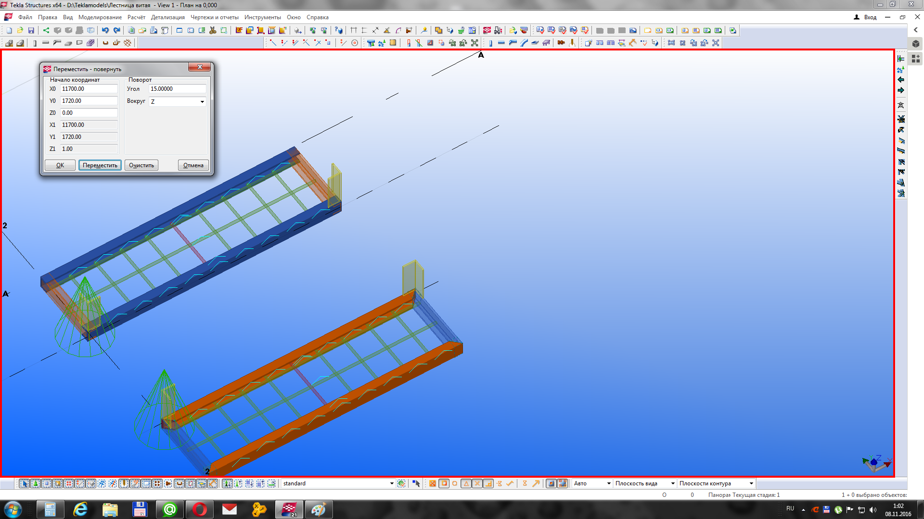Open the Плоскость вида dropdown
924x519 pixels.
coord(672,483)
